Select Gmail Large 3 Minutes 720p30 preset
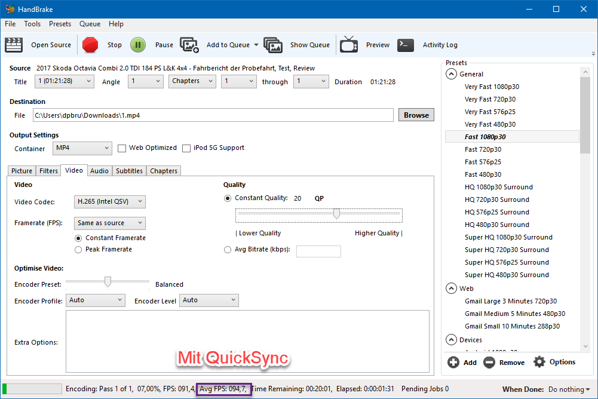The height and width of the screenshot is (399, 598). click(x=511, y=301)
